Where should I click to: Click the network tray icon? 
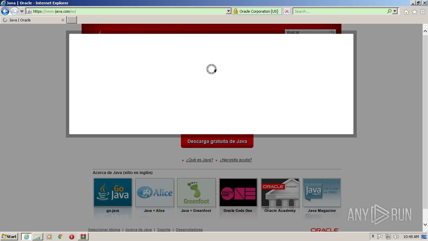[x=388, y=237]
